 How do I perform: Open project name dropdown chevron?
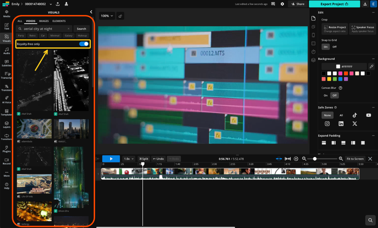coord(51,4)
